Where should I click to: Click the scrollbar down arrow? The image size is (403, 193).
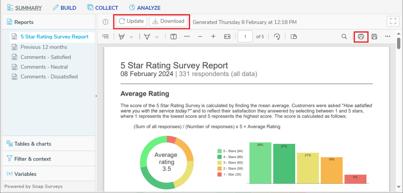pyautogui.click(x=399, y=187)
